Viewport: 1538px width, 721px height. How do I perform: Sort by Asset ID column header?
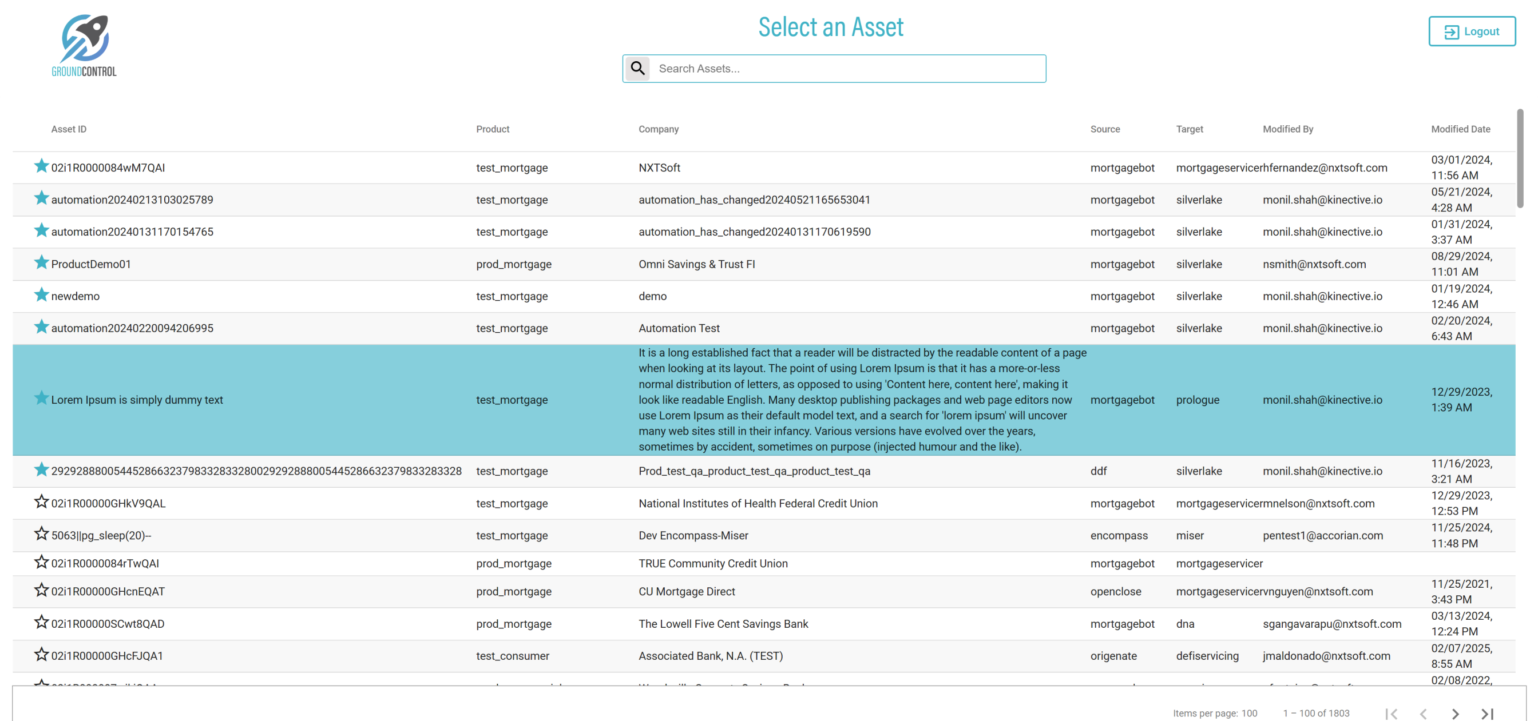pos(69,129)
